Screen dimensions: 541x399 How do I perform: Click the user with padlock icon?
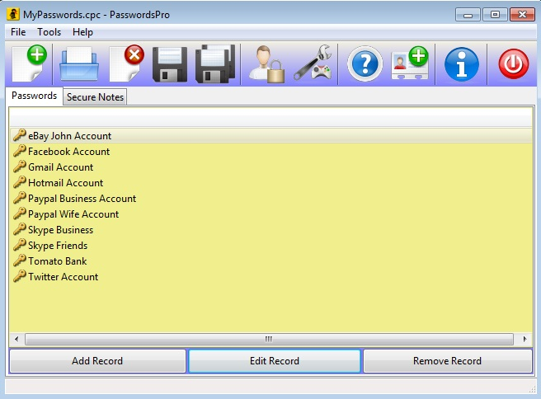[266, 63]
